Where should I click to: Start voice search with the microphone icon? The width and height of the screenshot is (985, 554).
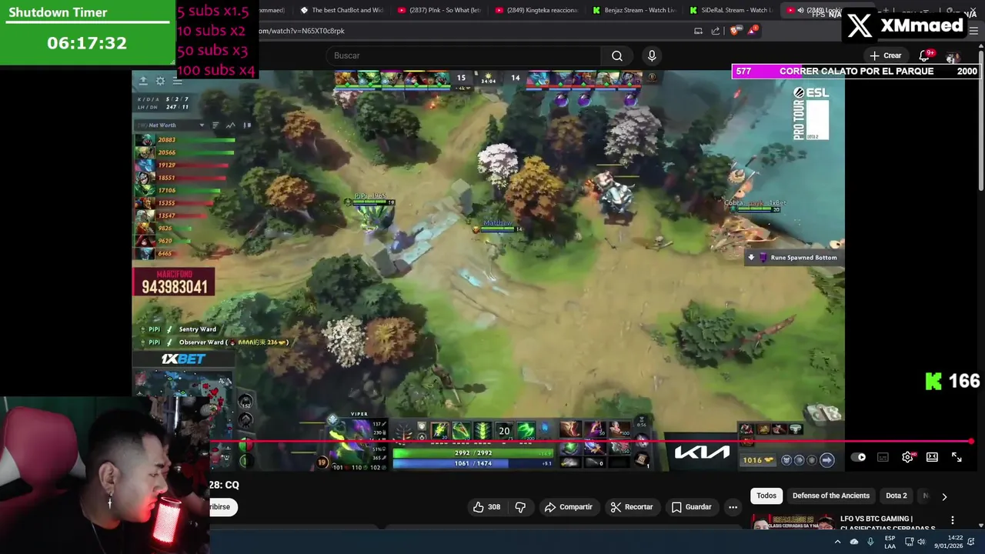[x=652, y=55]
